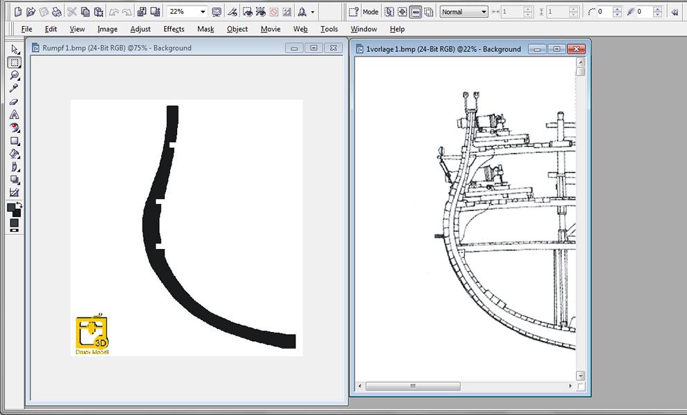Screen dimensions: 687x415
Task: Open the Effects menu
Action: point(174,29)
